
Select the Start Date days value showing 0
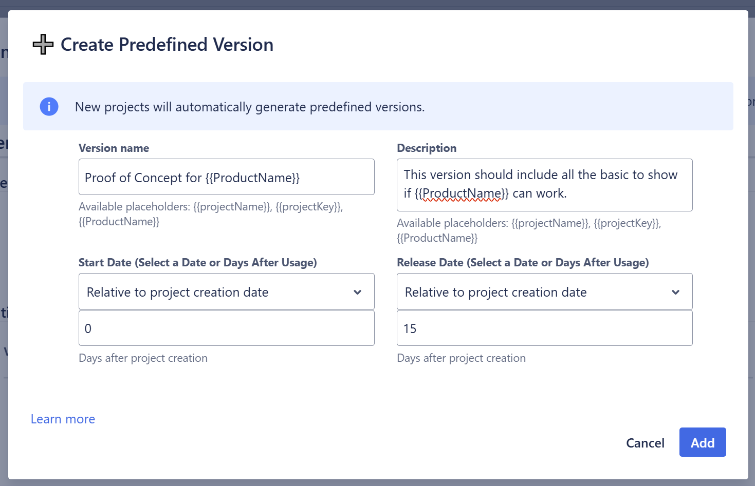tap(226, 328)
